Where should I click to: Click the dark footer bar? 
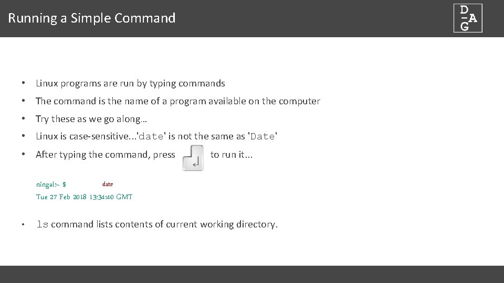point(252,274)
